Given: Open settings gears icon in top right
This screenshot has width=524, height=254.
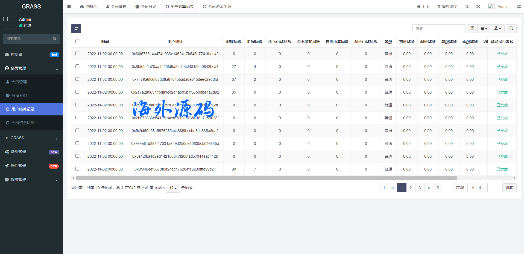Looking at the screenshot, I should (x=518, y=7).
